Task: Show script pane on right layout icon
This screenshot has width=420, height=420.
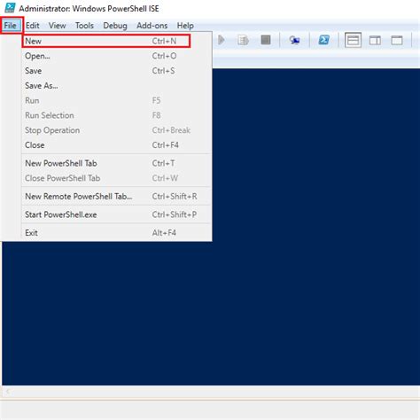Action: [375, 40]
